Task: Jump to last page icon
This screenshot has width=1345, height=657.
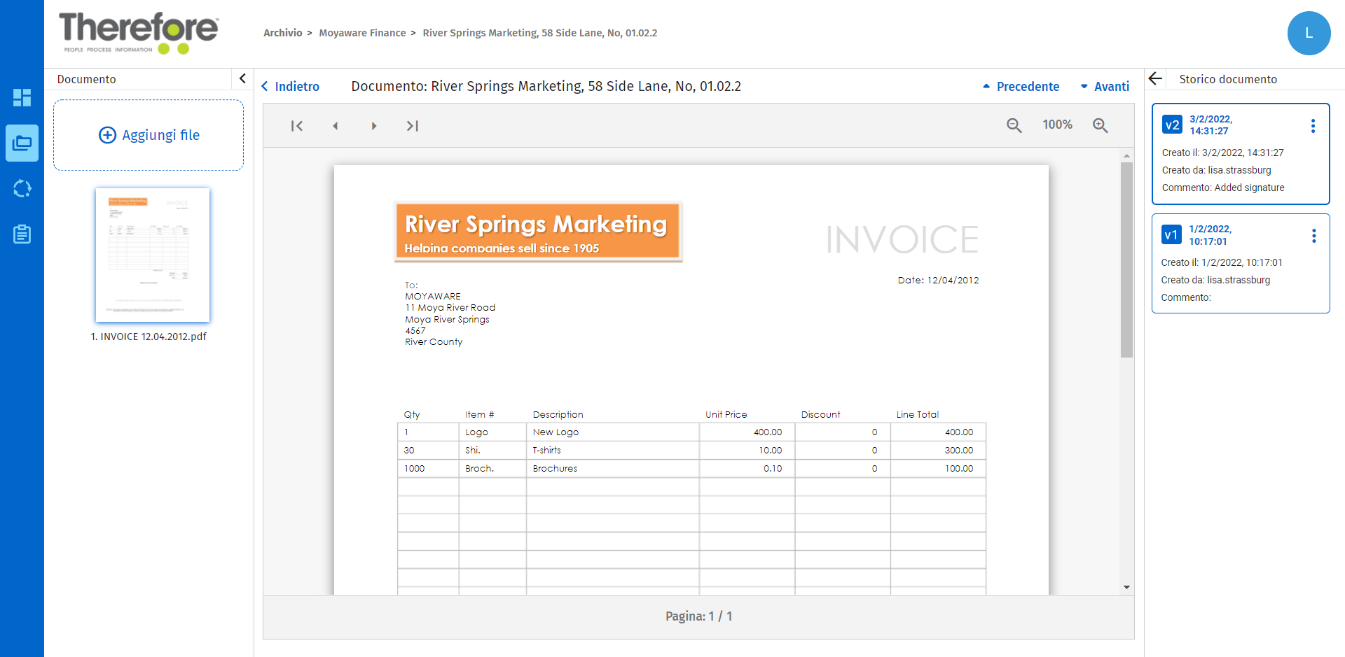Action: [x=413, y=126]
